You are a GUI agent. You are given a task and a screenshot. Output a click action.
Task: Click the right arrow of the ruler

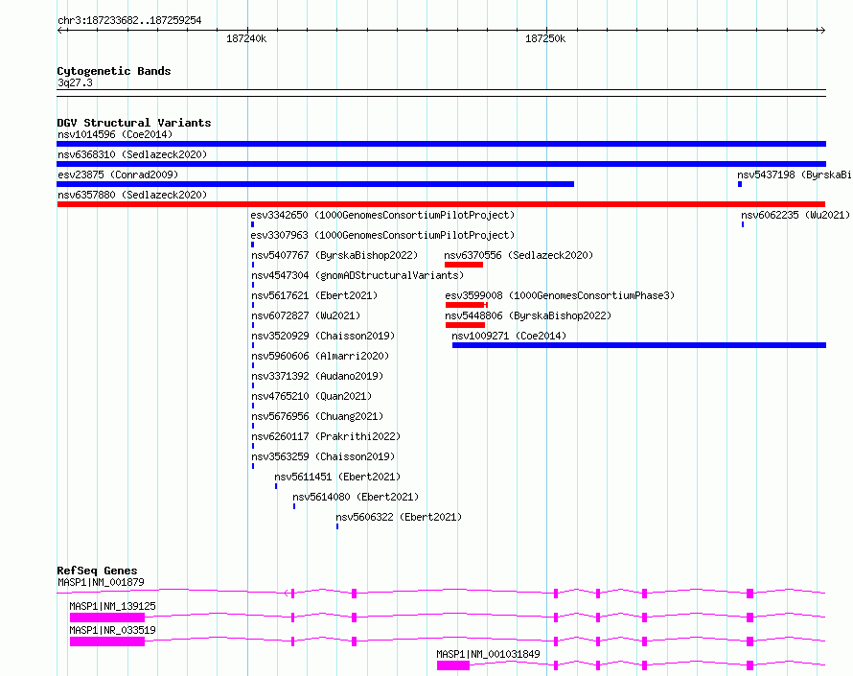tap(822, 30)
